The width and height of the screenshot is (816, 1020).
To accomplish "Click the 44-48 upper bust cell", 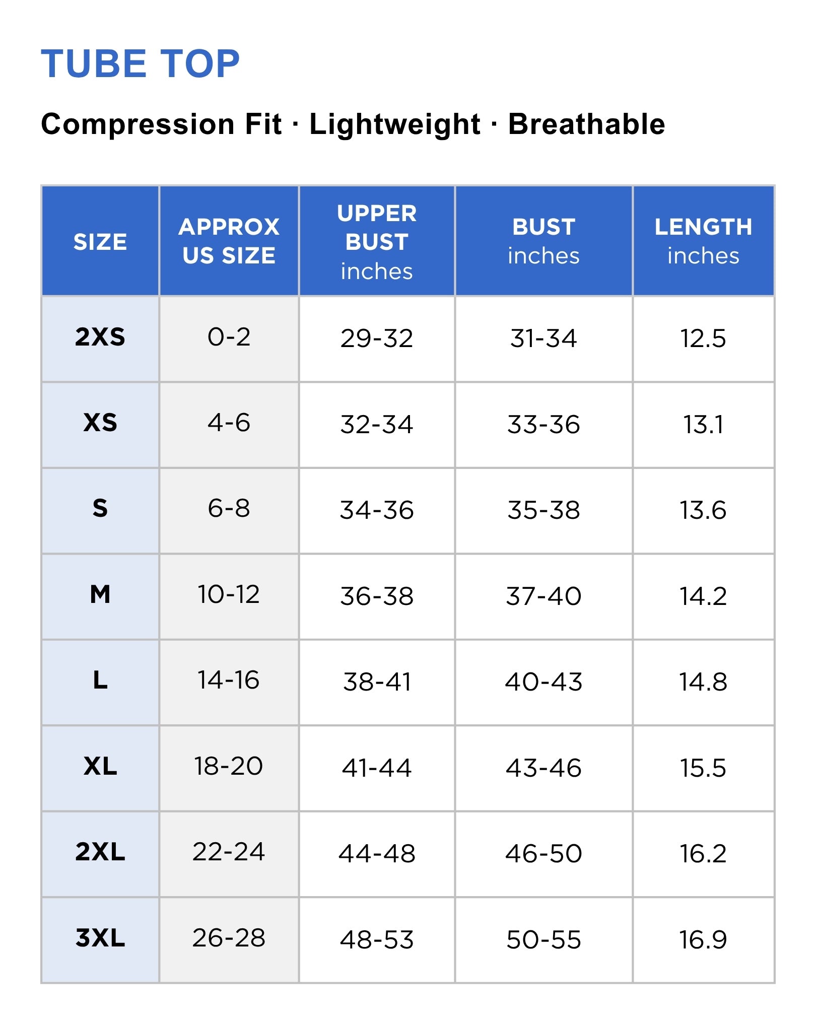I will 377,854.
